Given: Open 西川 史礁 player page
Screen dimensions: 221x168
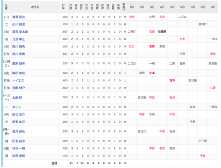Looking at the screenshot, I should (18, 54).
